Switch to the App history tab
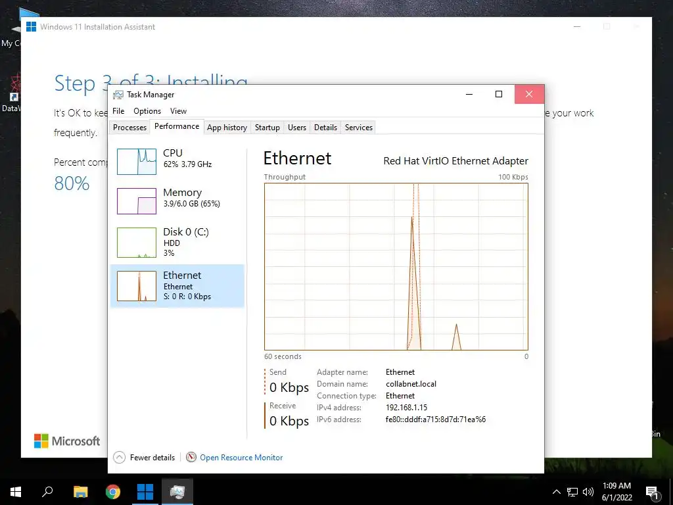This screenshot has height=505, width=673. click(x=227, y=128)
